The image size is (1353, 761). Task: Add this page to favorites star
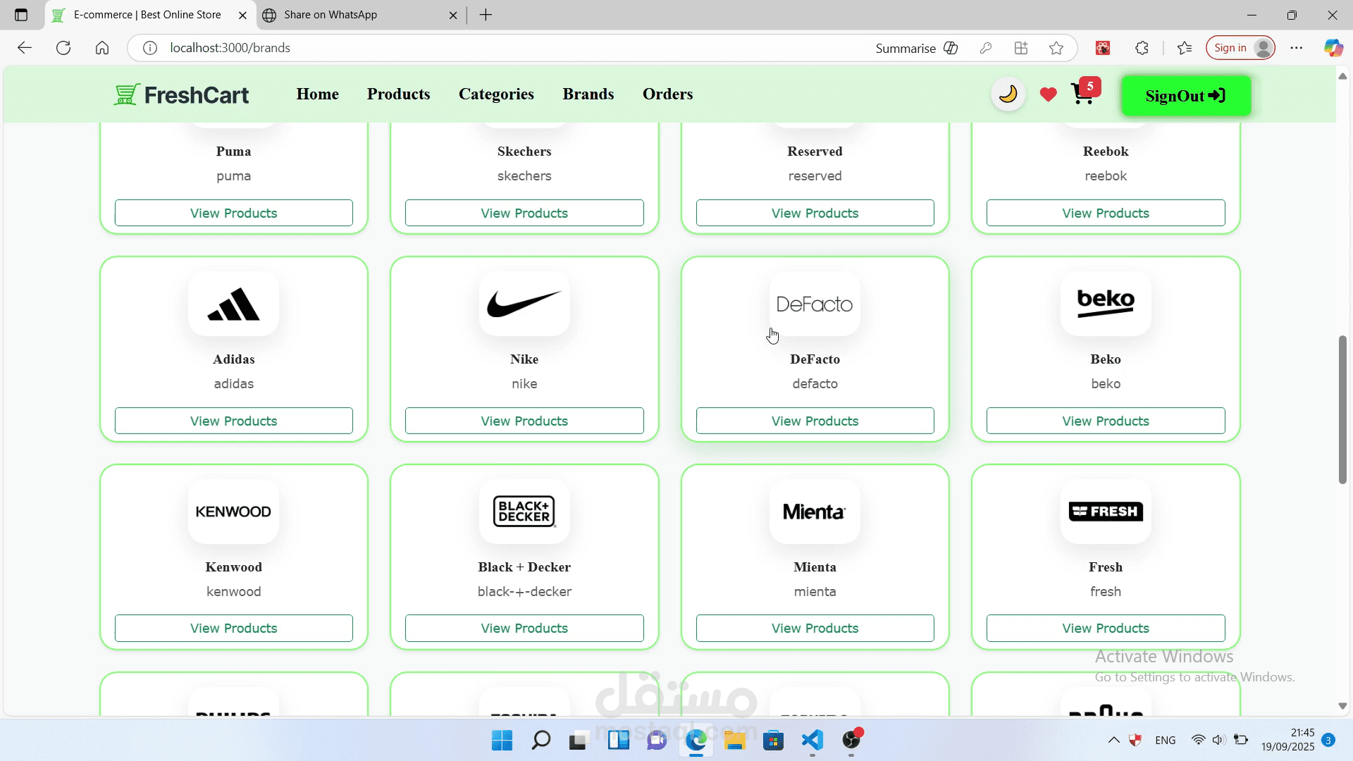point(1056,48)
